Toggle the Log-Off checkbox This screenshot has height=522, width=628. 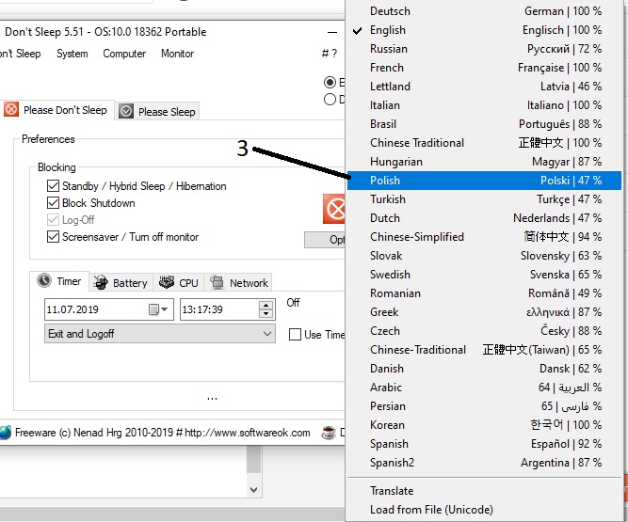pos(53,219)
